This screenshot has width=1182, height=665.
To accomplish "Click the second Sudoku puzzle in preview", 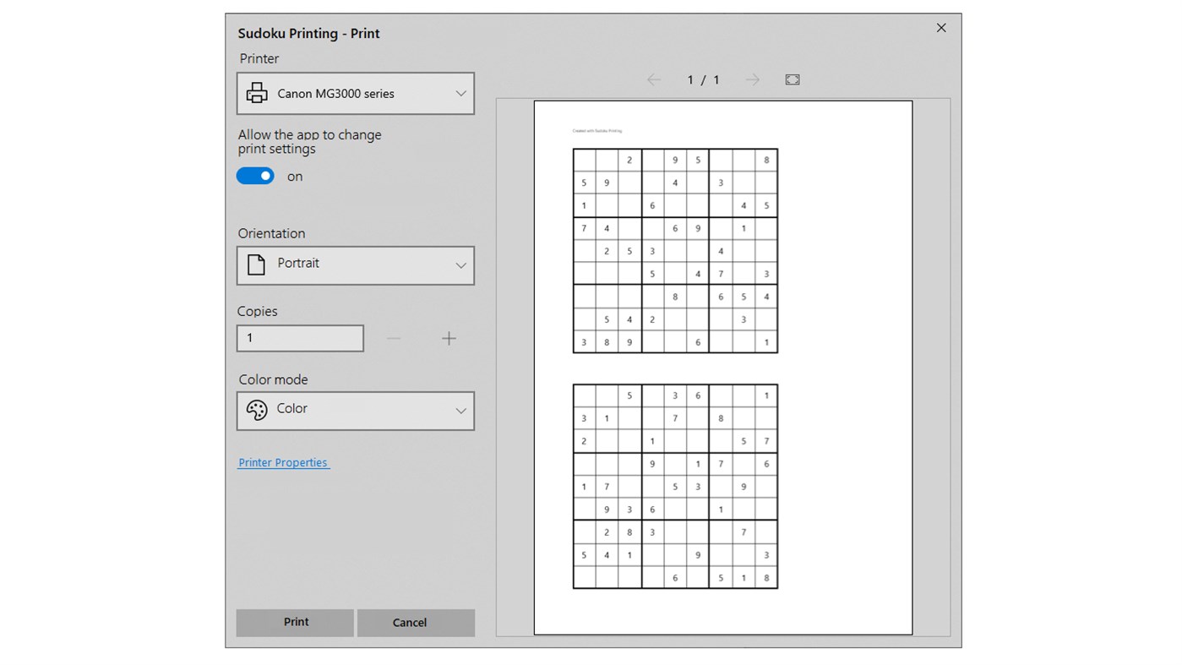I will click(x=674, y=486).
